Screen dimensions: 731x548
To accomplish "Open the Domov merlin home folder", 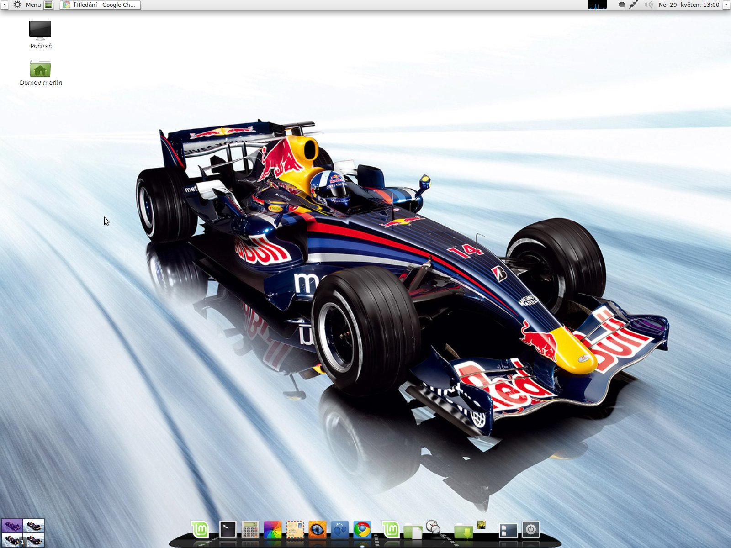I will click(41, 72).
